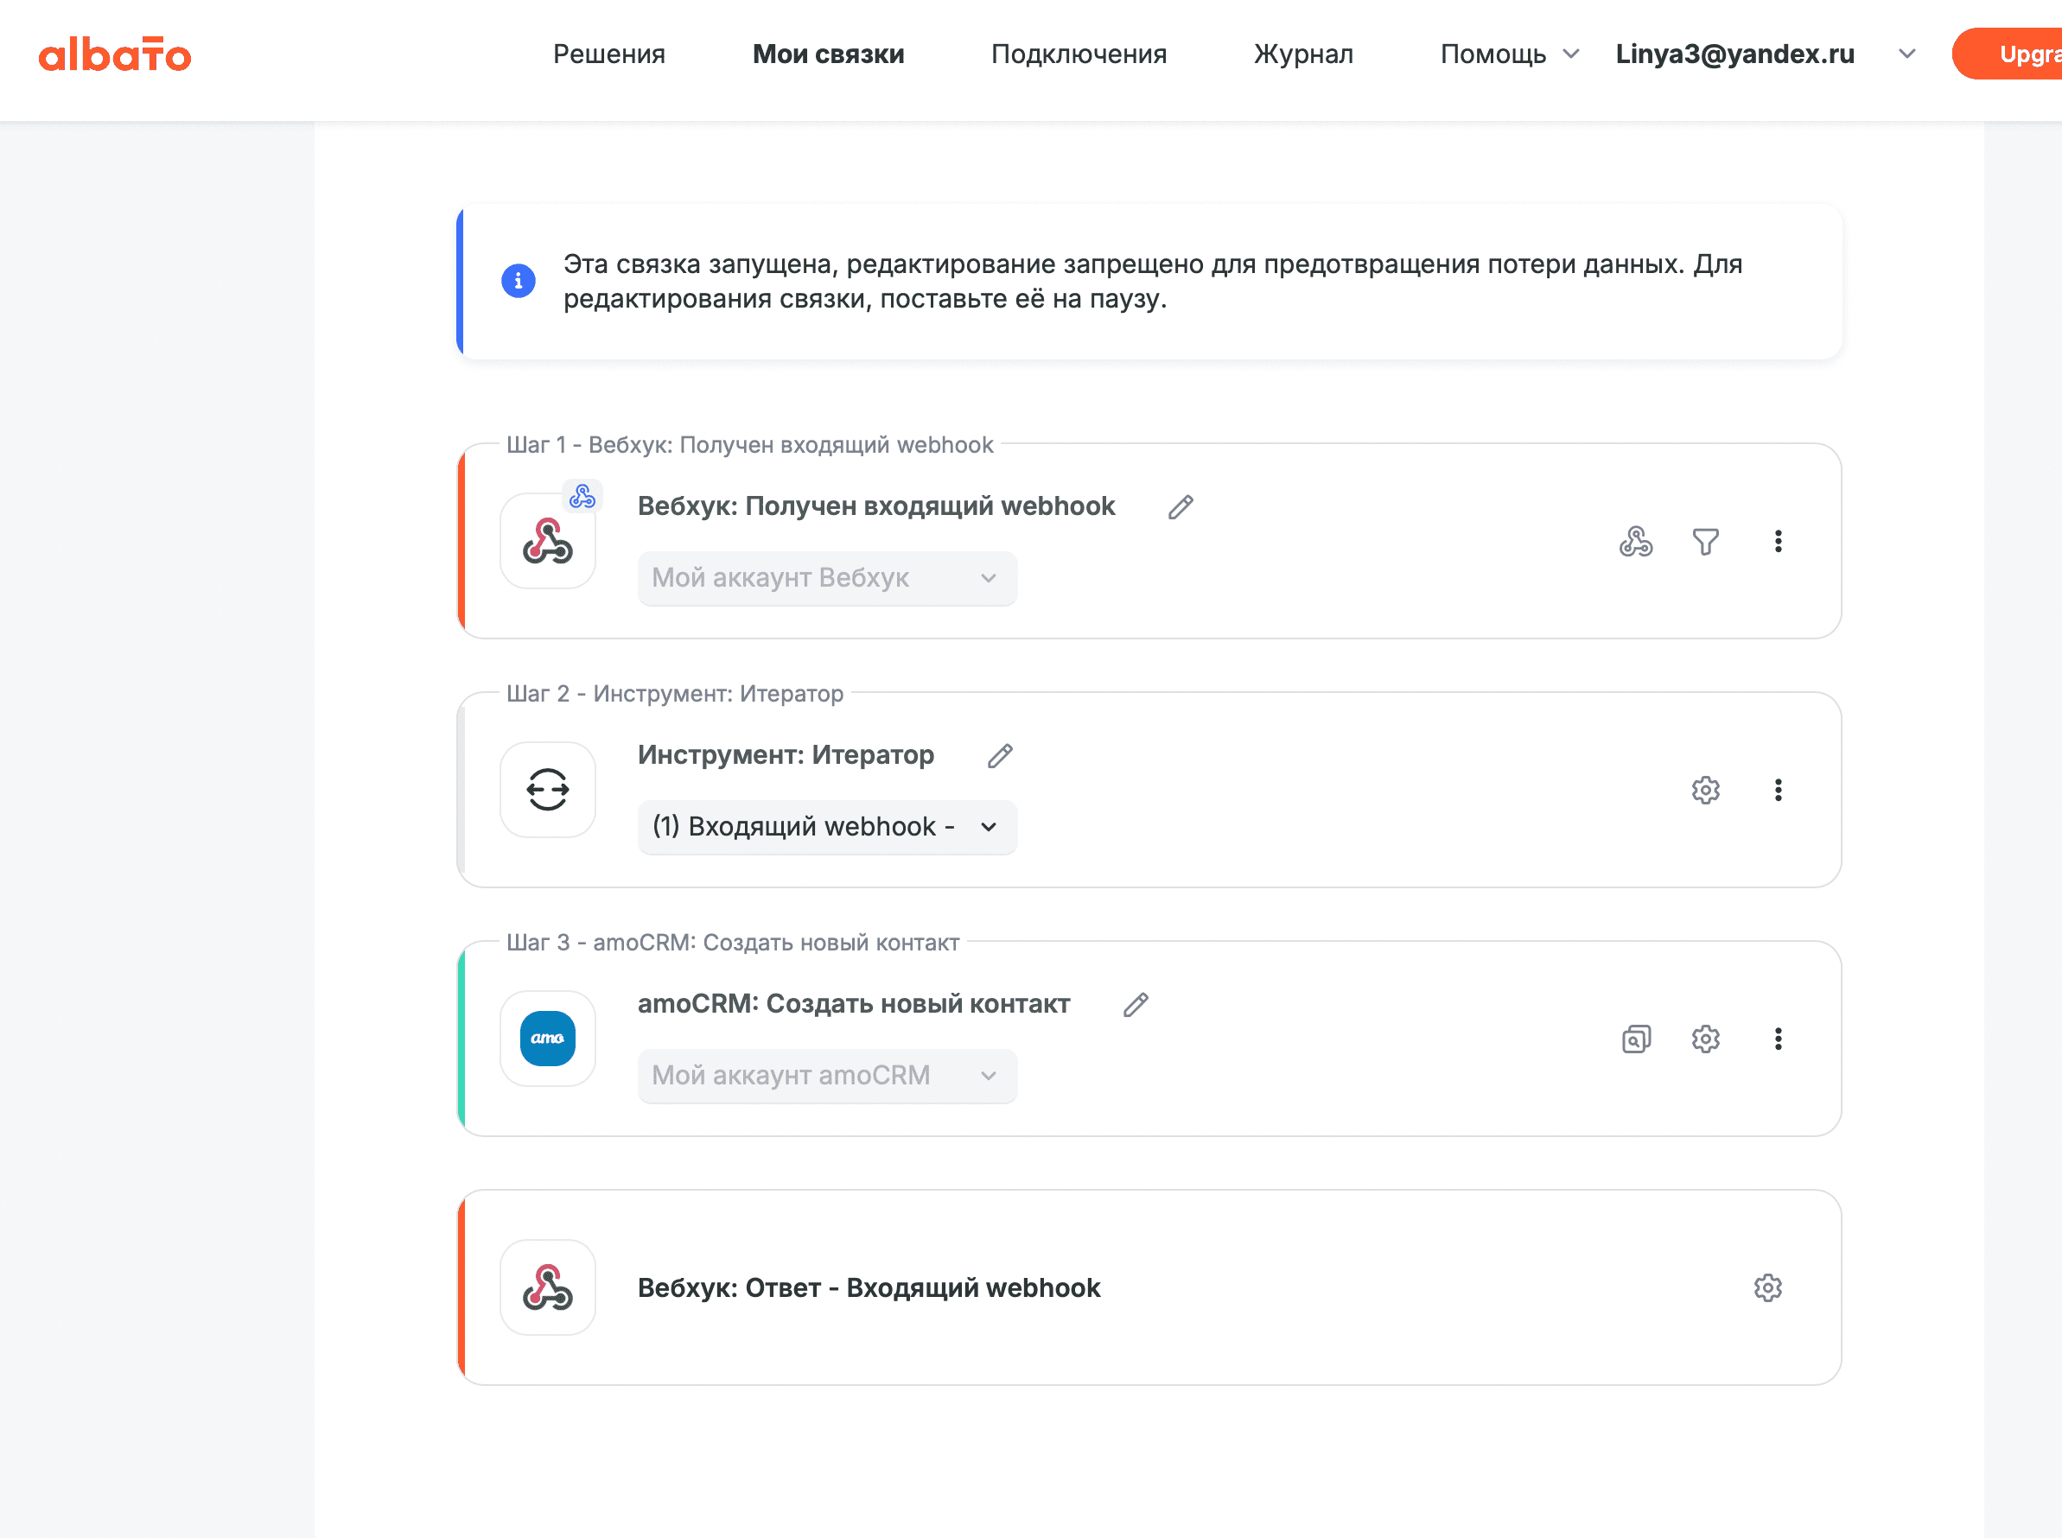The image size is (2062, 1538).
Task: Switch to the Подключения tab
Action: [1079, 54]
